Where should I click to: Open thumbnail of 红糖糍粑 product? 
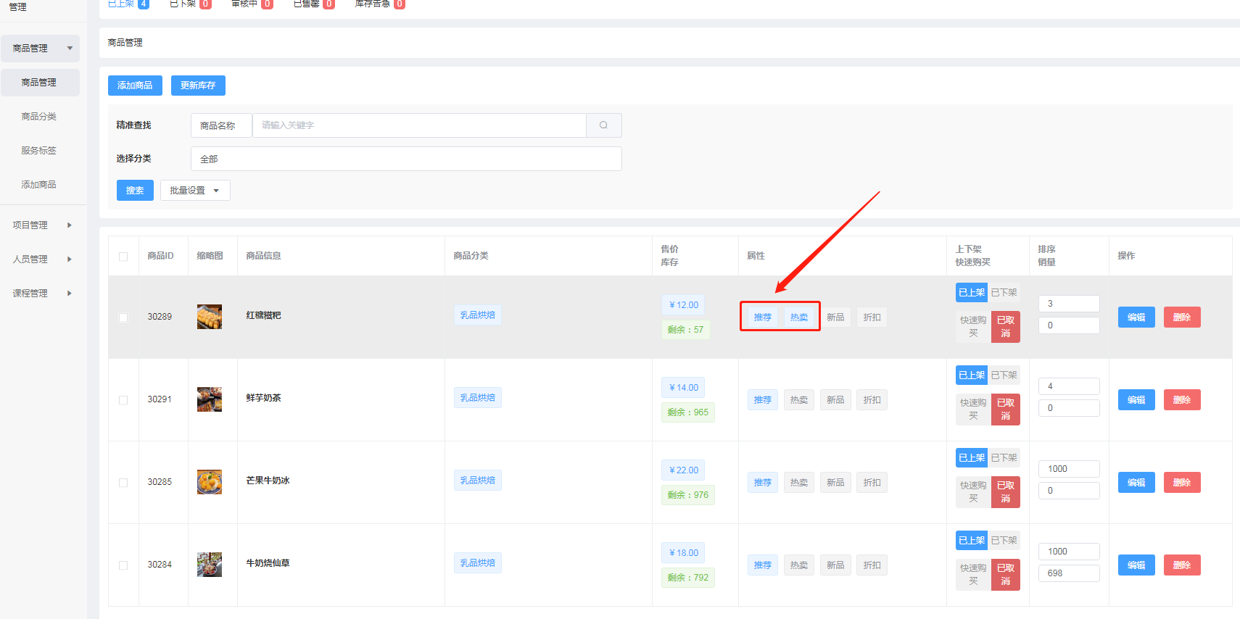click(x=210, y=317)
